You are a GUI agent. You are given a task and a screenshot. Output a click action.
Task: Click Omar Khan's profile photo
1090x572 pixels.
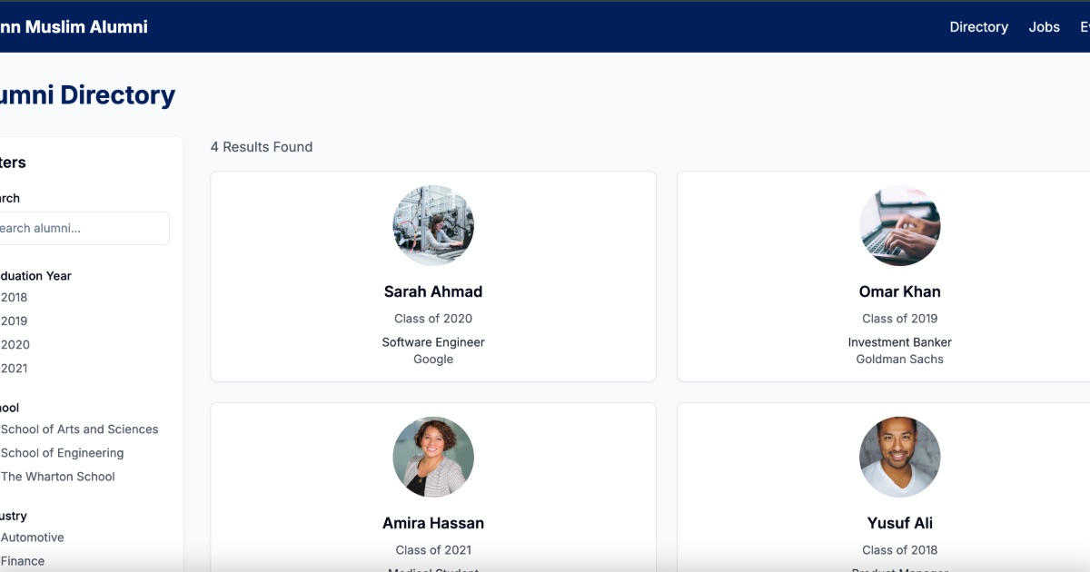click(x=900, y=225)
